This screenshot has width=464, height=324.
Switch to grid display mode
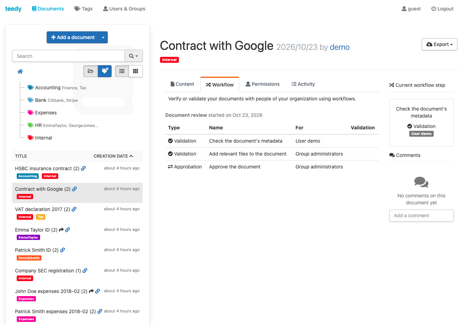pyautogui.click(x=136, y=71)
